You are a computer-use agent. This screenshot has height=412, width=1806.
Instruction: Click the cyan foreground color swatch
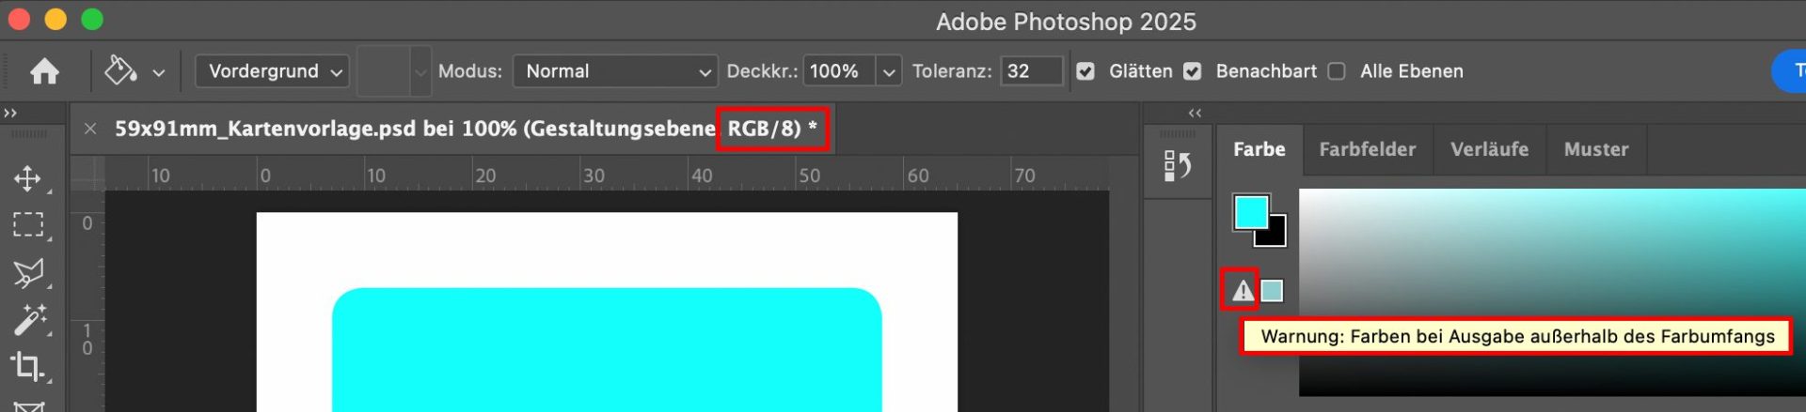(x=1251, y=212)
